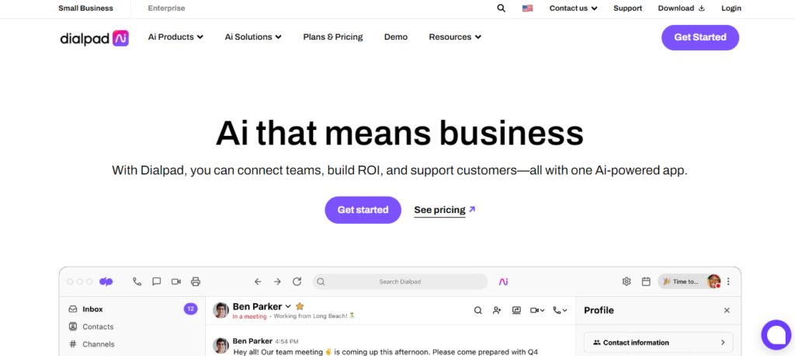Click the US flag region selector
Viewport: 795px width, 356px height.
pyautogui.click(x=528, y=9)
